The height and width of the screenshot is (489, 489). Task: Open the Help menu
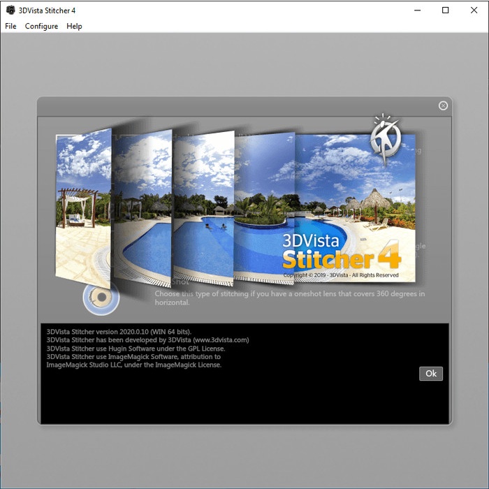[74, 27]
